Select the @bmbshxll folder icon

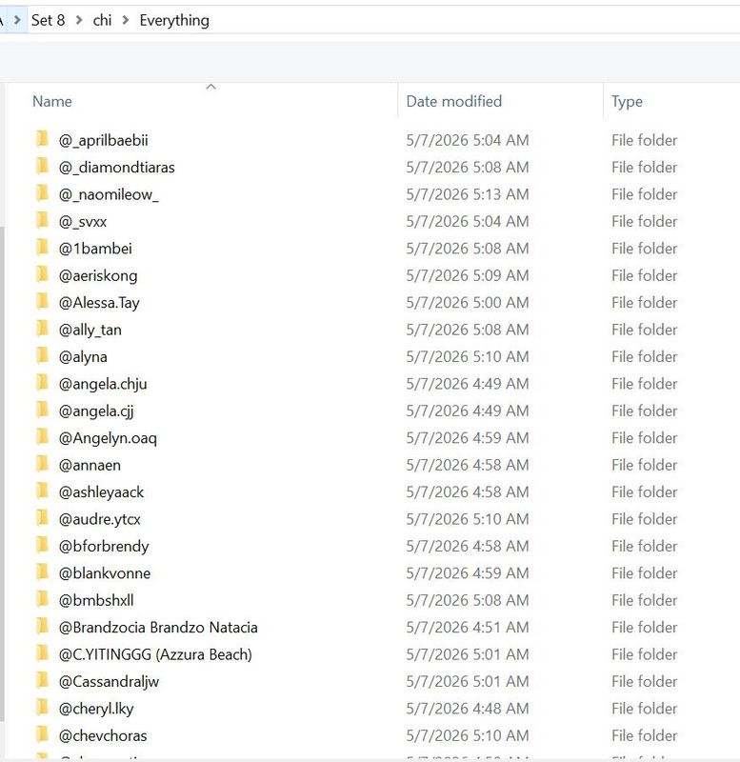coord(42,600)
